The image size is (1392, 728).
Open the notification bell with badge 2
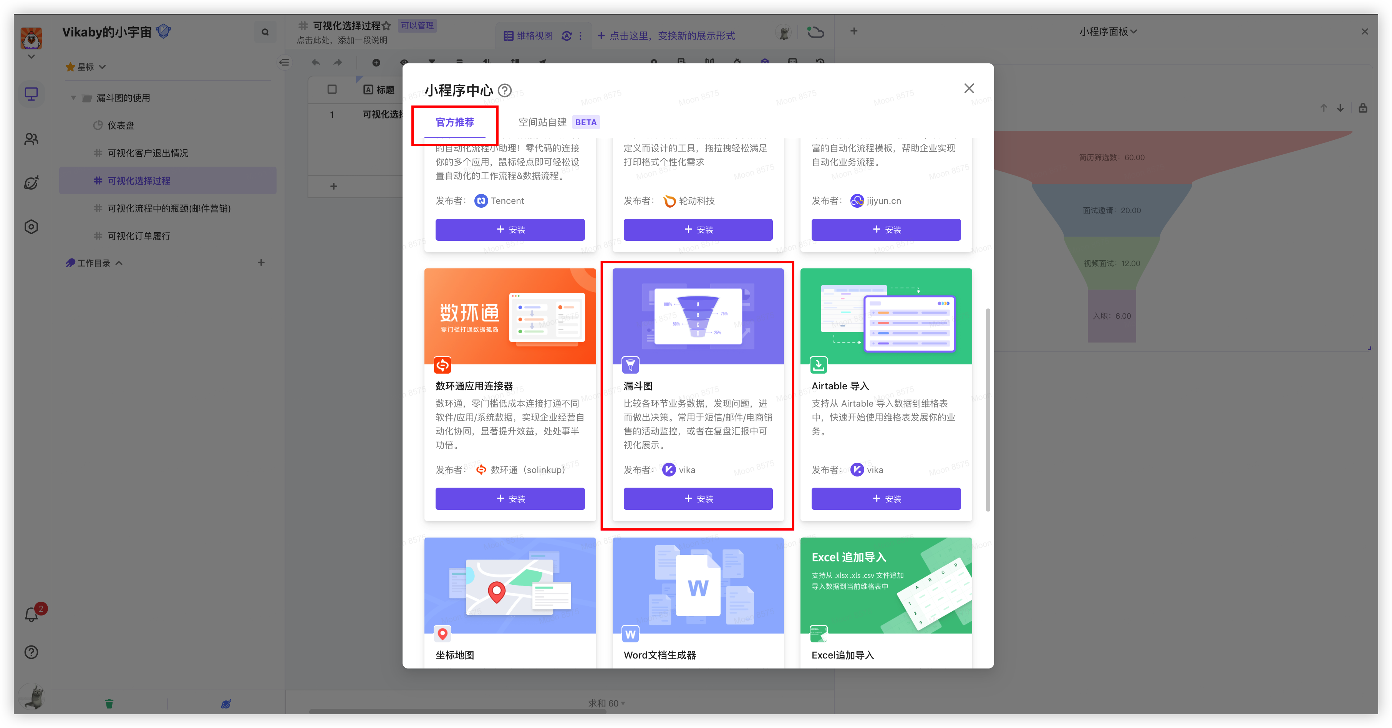tap(31, 614)
